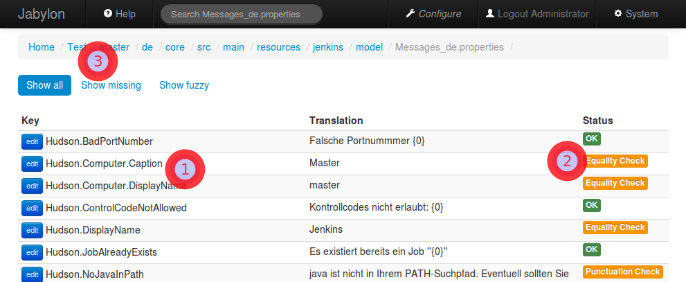Click Equality Check badge for Hudson.DisplayName

pos(615,227)
